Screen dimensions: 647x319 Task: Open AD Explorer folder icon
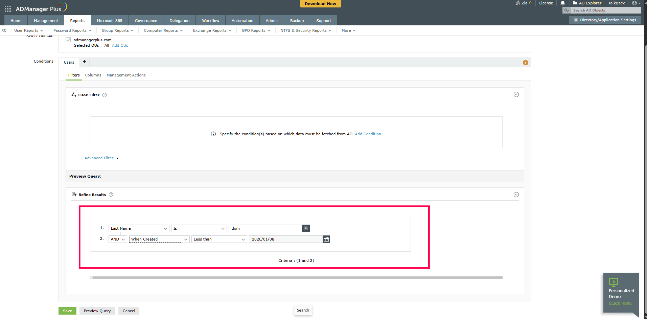pos(575,3)
